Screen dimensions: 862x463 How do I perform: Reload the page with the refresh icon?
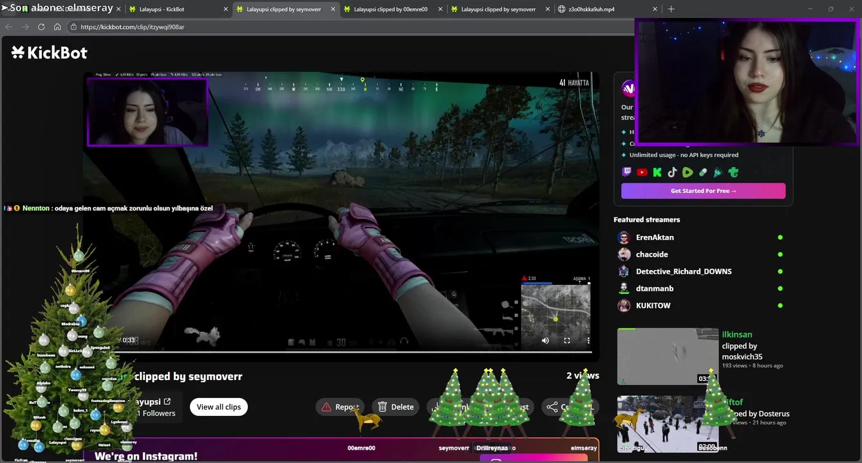pos(41,27)
